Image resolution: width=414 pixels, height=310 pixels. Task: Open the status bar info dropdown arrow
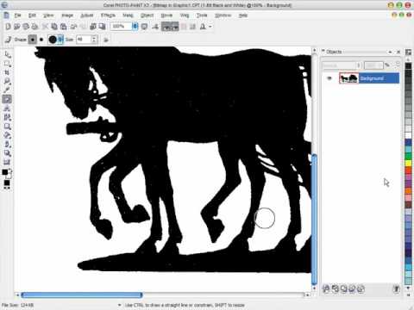(119, 305)
